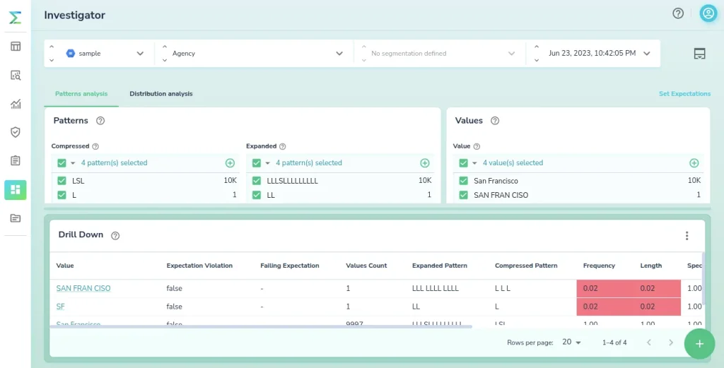This screenshot has height=368, width=724.
Task: Switch to Distribution analysis tab
Action: click(x=160, y=94)
